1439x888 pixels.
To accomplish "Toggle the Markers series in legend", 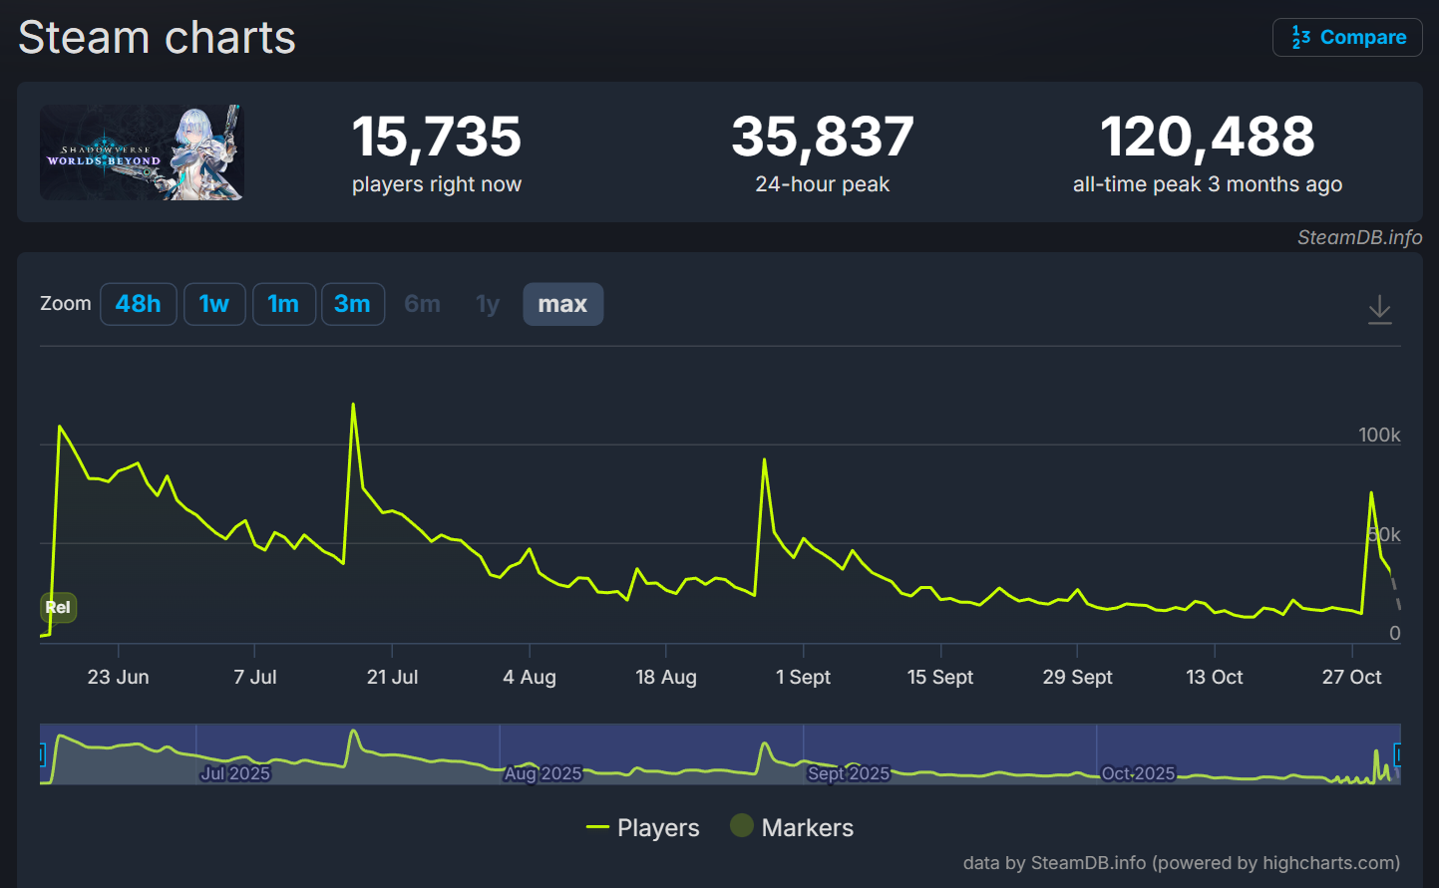I will [x=792, y=827].
